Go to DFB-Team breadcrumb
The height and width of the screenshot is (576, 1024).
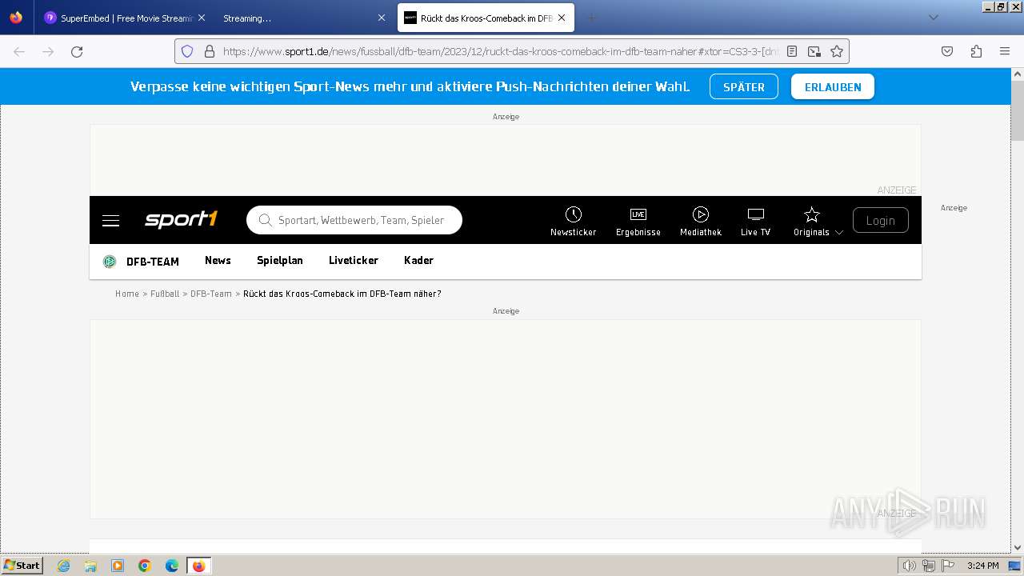point(211,294)
